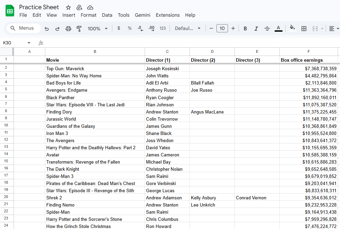
Task: Increase font size with plus button
Action: point(233,28)
